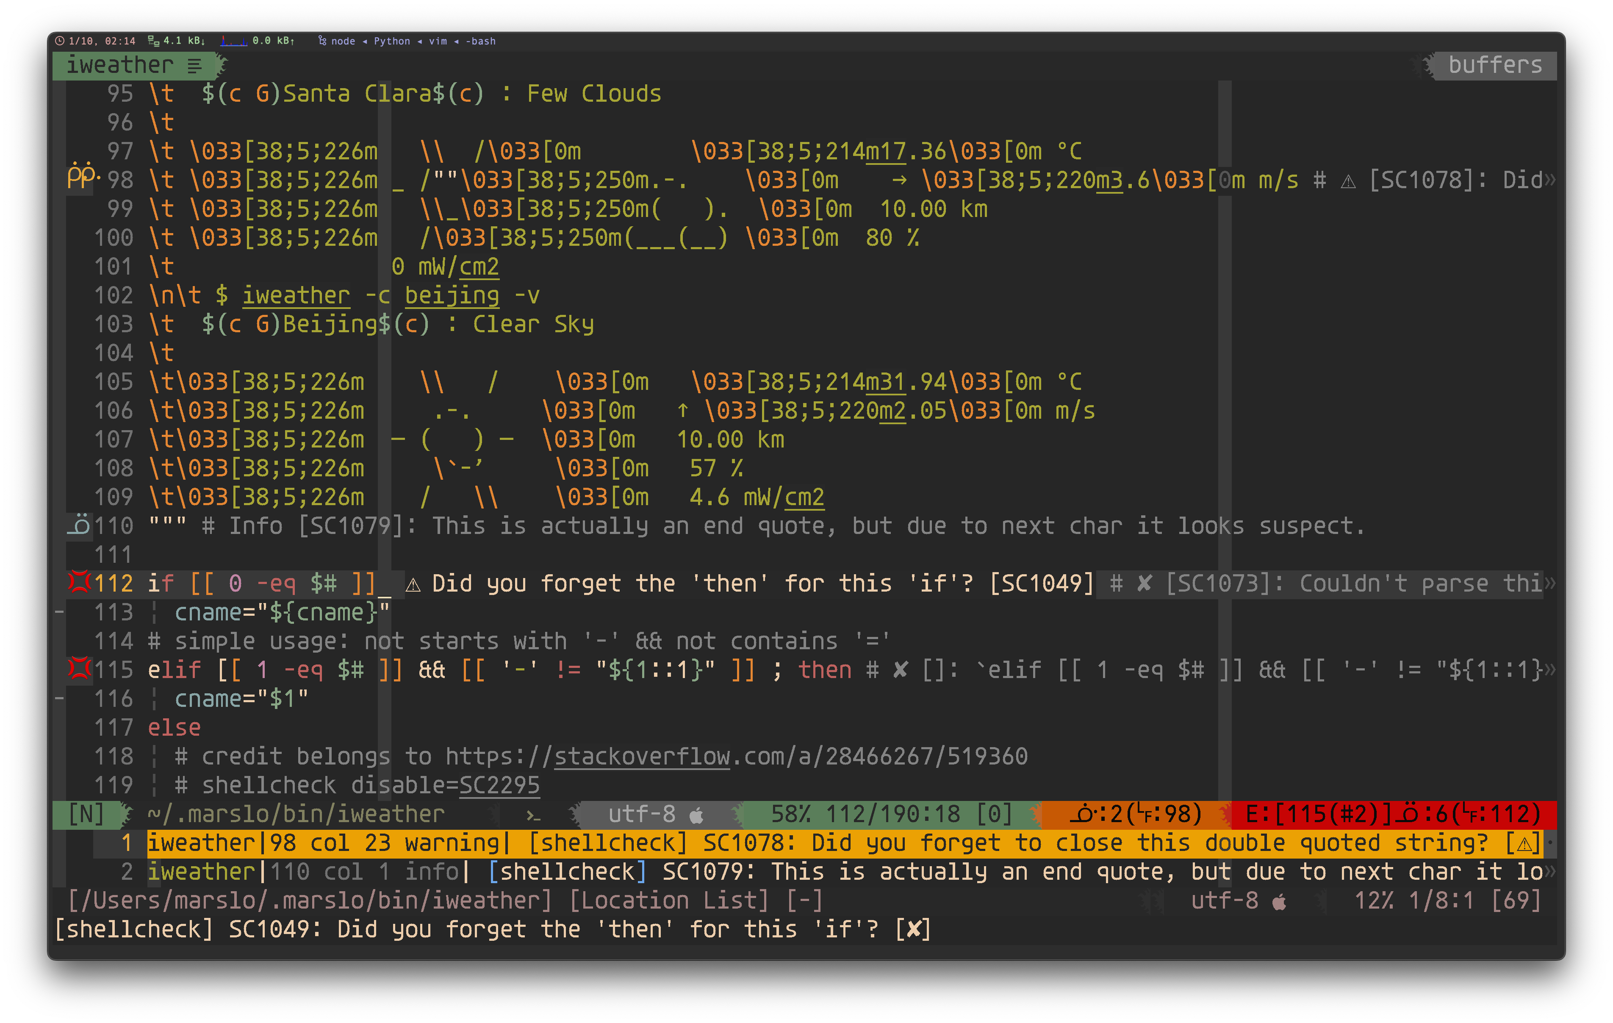1613x1023 pixels.
Task: Click the 80 % humidity value on line 100
Action: (892, 238)
